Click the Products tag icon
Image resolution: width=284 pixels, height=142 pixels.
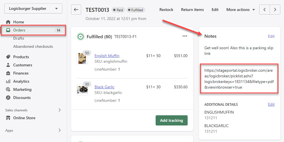(8, 57)
